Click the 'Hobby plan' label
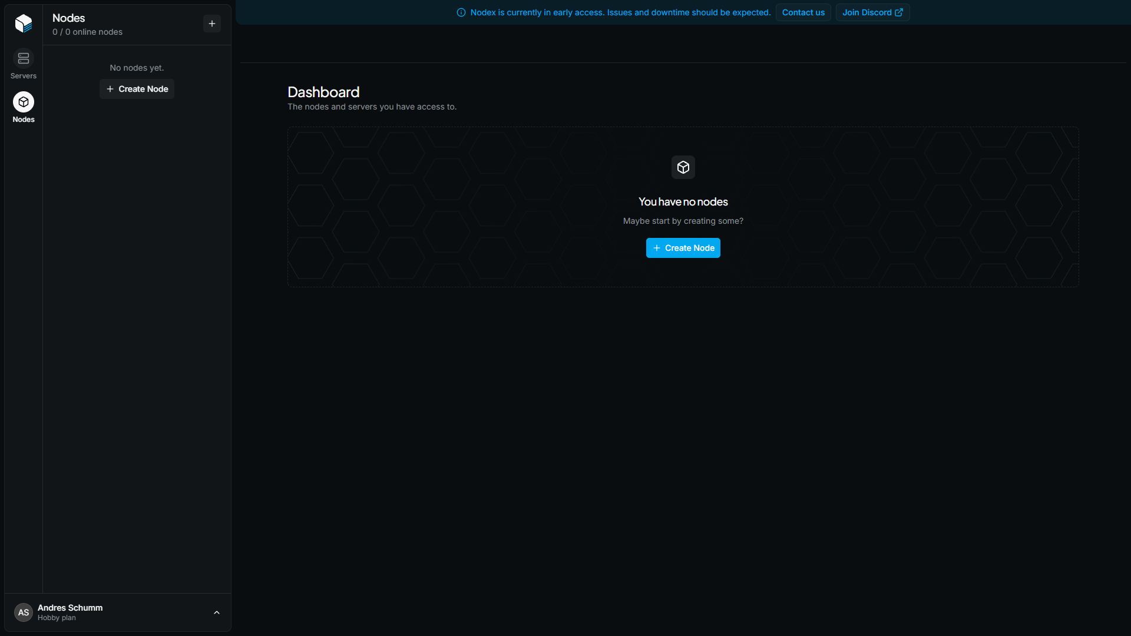This screenshot has width=1131, height=636. coord(57,618)
